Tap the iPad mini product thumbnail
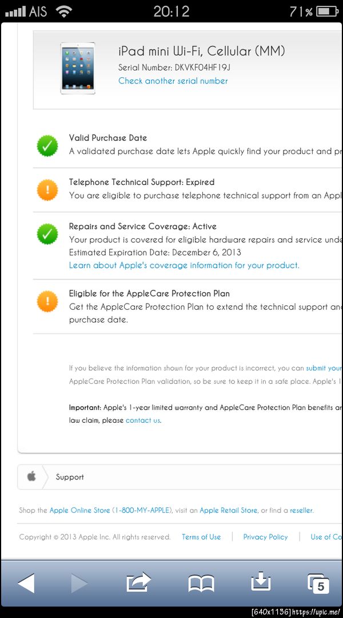This screenshot has width=343, height=618. click(78, 67)
